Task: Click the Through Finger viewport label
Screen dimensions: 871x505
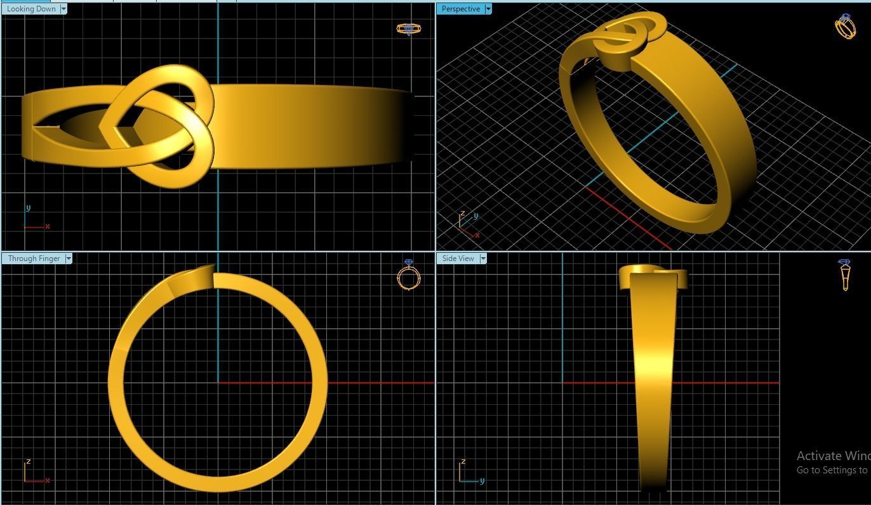Action: [34, 259]
